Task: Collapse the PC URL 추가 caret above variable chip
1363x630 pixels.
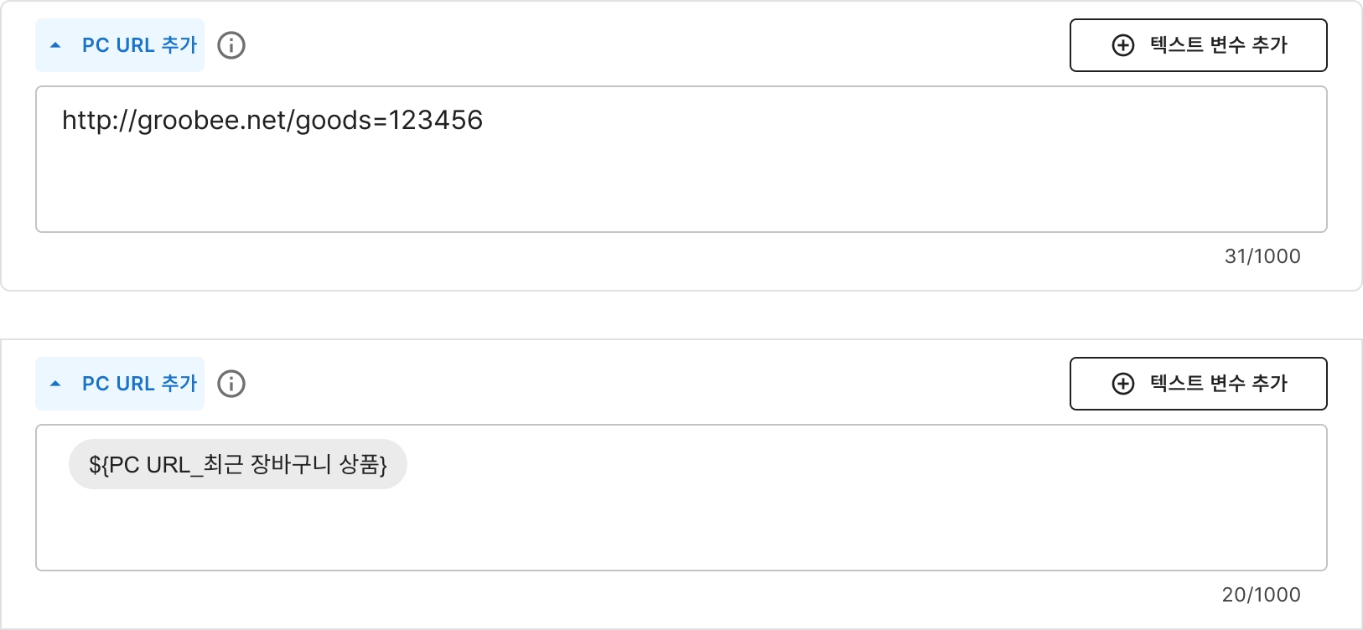Action: click(56, 384)
